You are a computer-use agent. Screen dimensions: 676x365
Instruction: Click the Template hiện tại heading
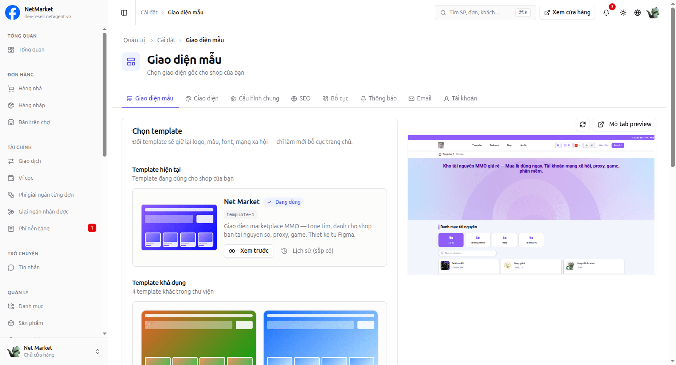click(x=156, y=170)
